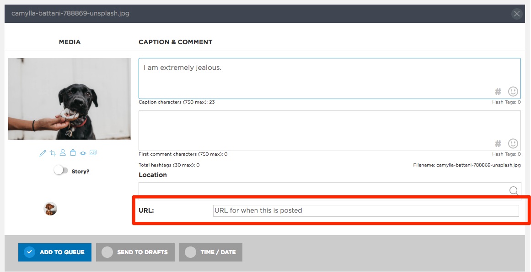Click the URL: label
This screenshot has width=531, height=272.
[146, 210]
